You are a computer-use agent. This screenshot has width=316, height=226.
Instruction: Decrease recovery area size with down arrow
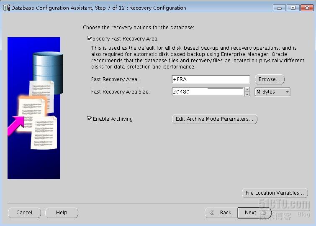click(247, 94)
